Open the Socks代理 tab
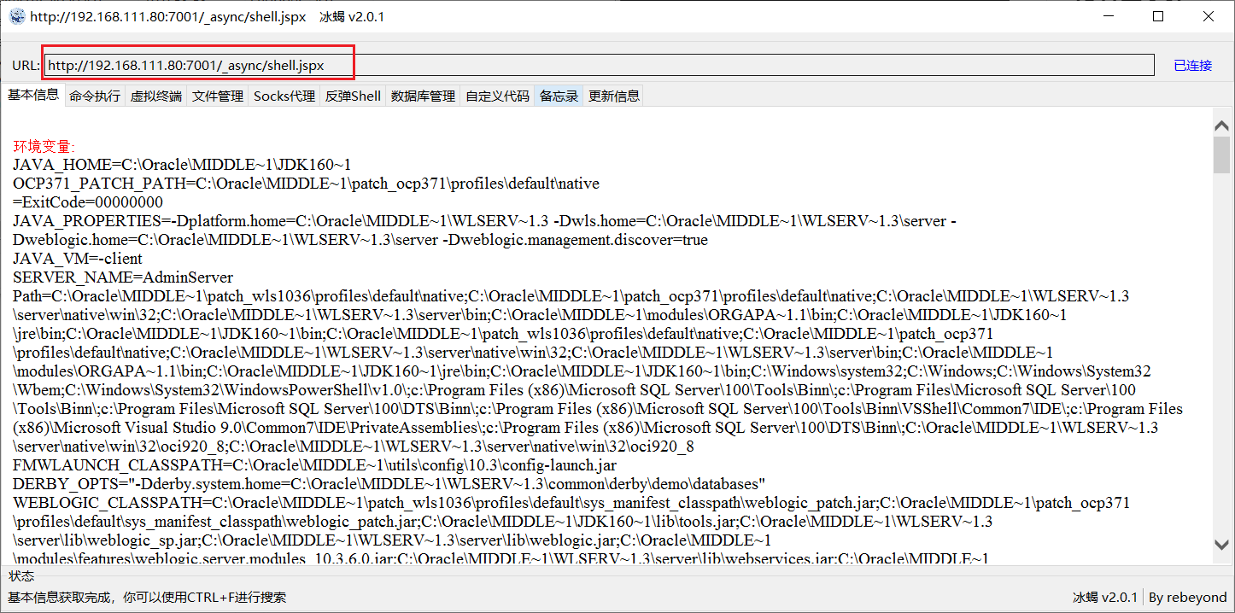 click(x=284, y=96)
